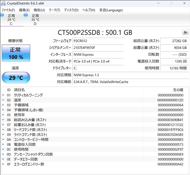Minimize the CrystalDiskInfo window
The height and width of the screenshot is (175, 190).
(x=158, y=3)
